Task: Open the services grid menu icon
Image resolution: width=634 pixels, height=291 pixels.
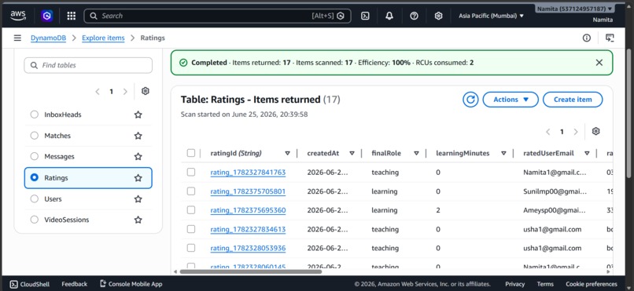Action: tap(71, 16)
